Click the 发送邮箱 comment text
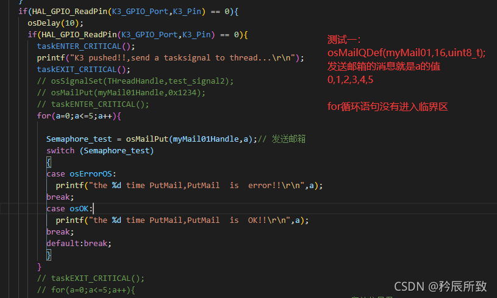The width and height of the screenshot is (497, 298). 288,139
